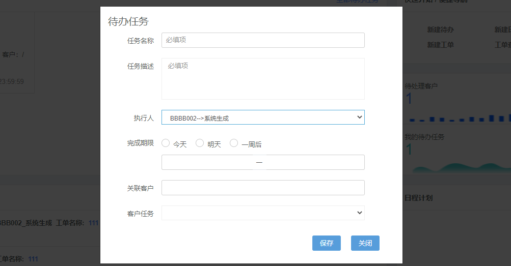Image resolution: width=511 pixels, height=266 pixels.
Task: Select the 明天 radio button
Action: [200, 143]
